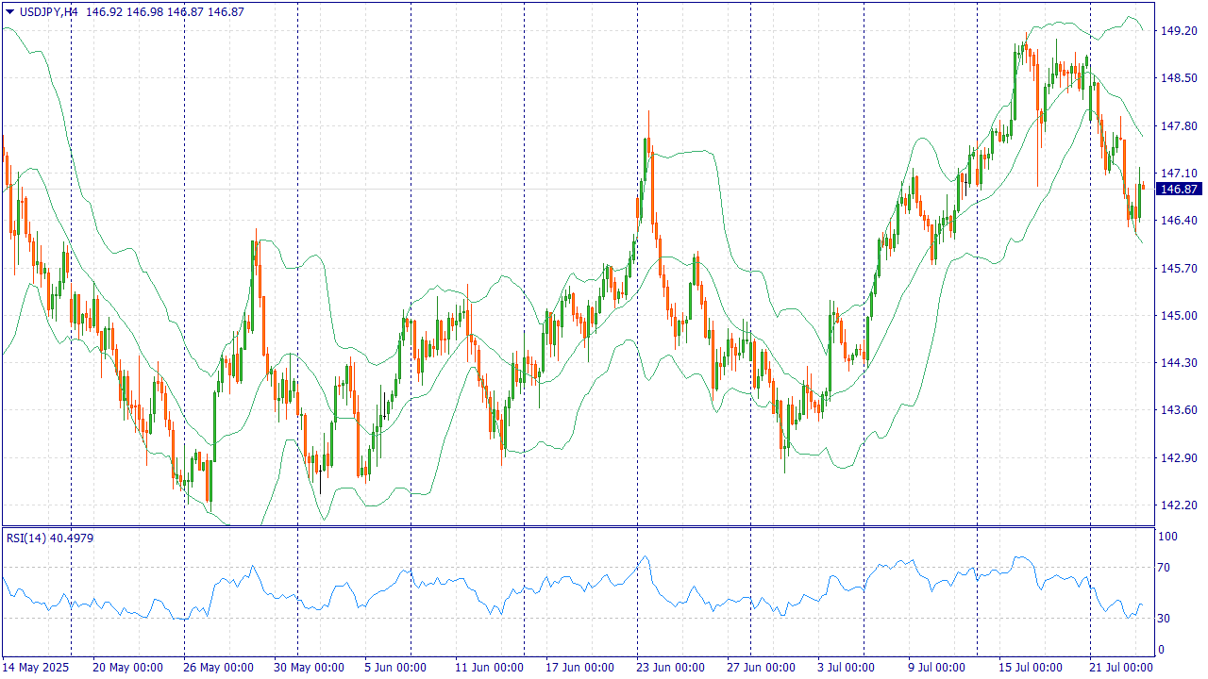This screenshot has height=679, width=1208.
Task: Click the RSI(14) 40.4979 indicator label
Action: 50,538
